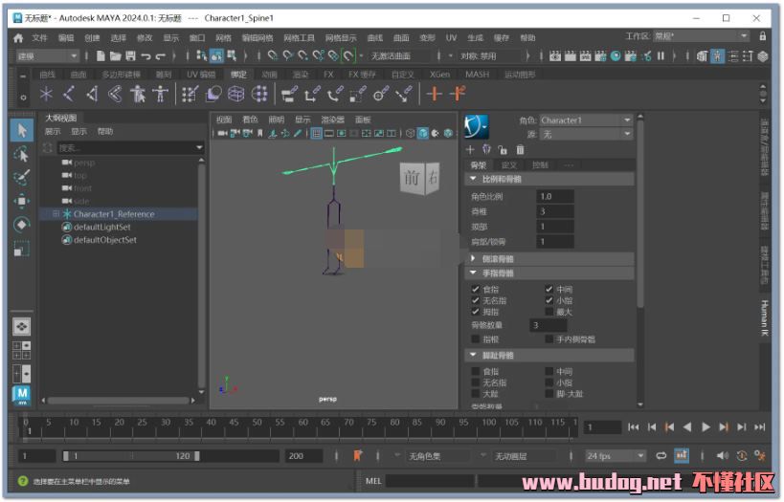784x502 pixels.
Task: Open the 角色 Character1 dropdown
Action: point(586,120)
